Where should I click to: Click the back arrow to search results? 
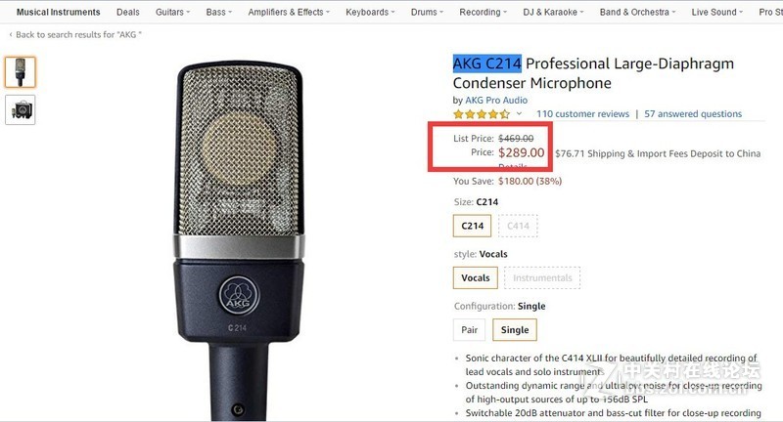point(11,34)
